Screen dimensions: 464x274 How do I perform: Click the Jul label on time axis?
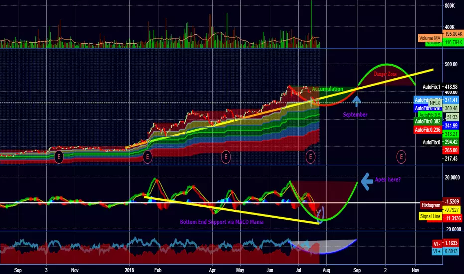coord(298,270)
